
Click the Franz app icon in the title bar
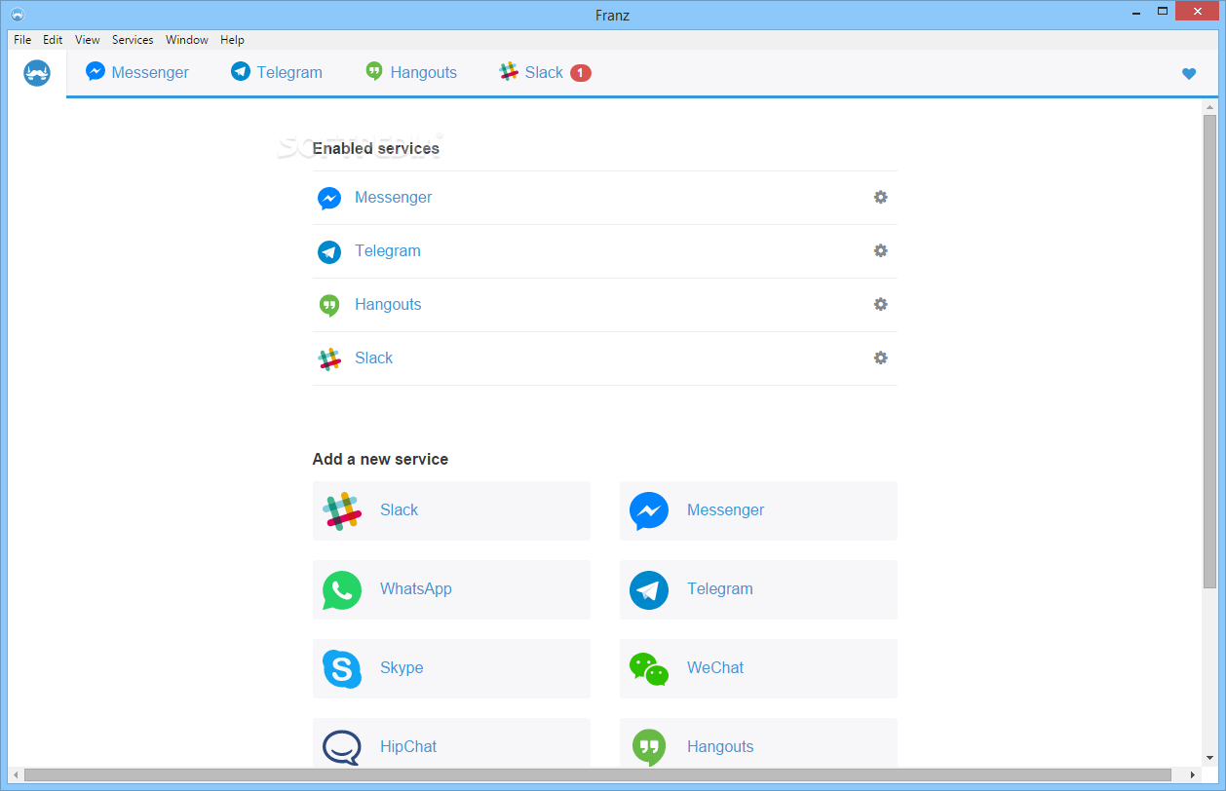[17, 15]
